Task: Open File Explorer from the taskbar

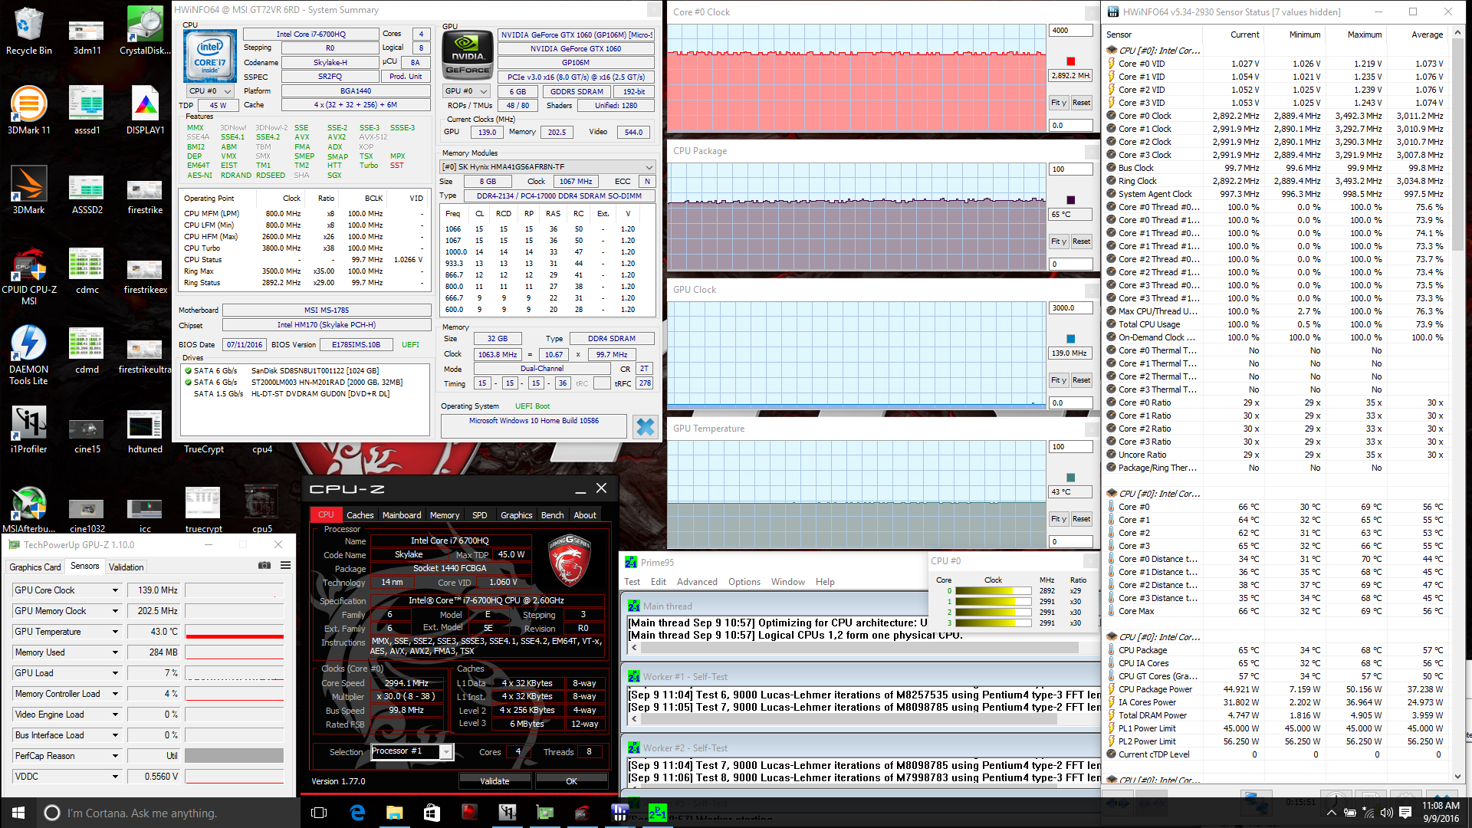Action: (395, 813)
